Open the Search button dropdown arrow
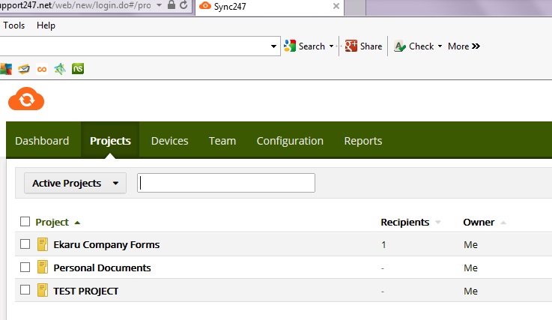The height and width of the screenshot is (320, 552). pyautogui.click(x=331, y=46)
